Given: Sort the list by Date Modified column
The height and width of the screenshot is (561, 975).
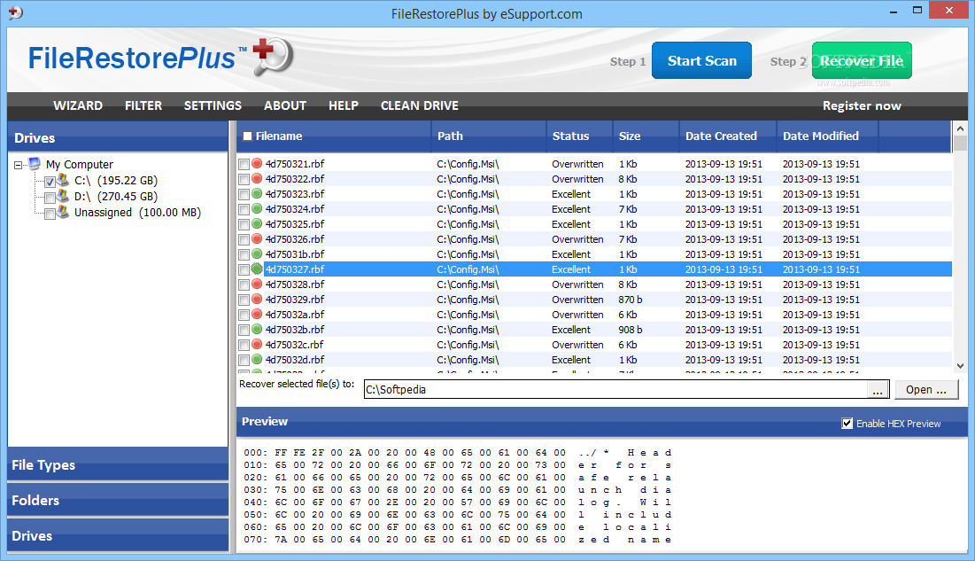Looking at the screenshot, I should [x=827, y=136].
